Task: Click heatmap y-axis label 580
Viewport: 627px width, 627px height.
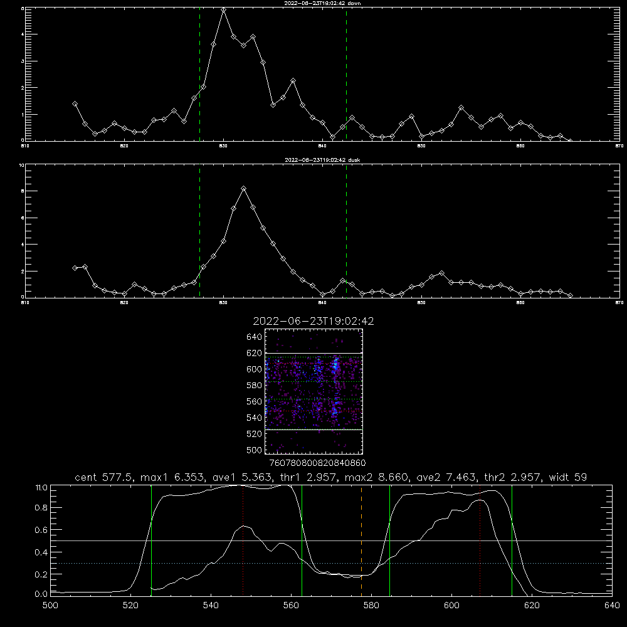Action: tap(255, 386)
